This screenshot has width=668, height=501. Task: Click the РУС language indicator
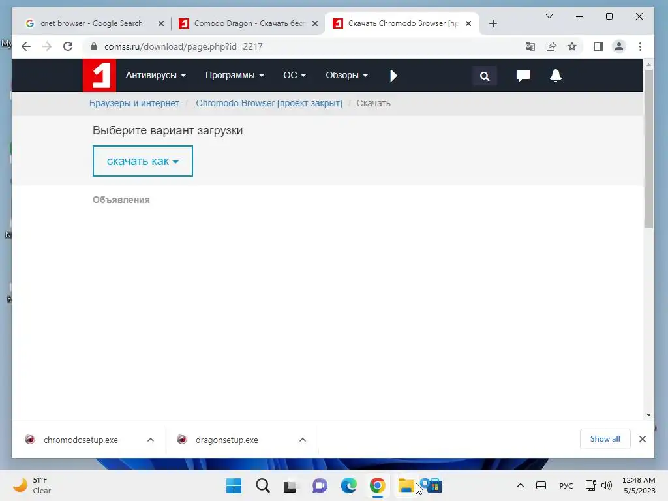[566, 485]
